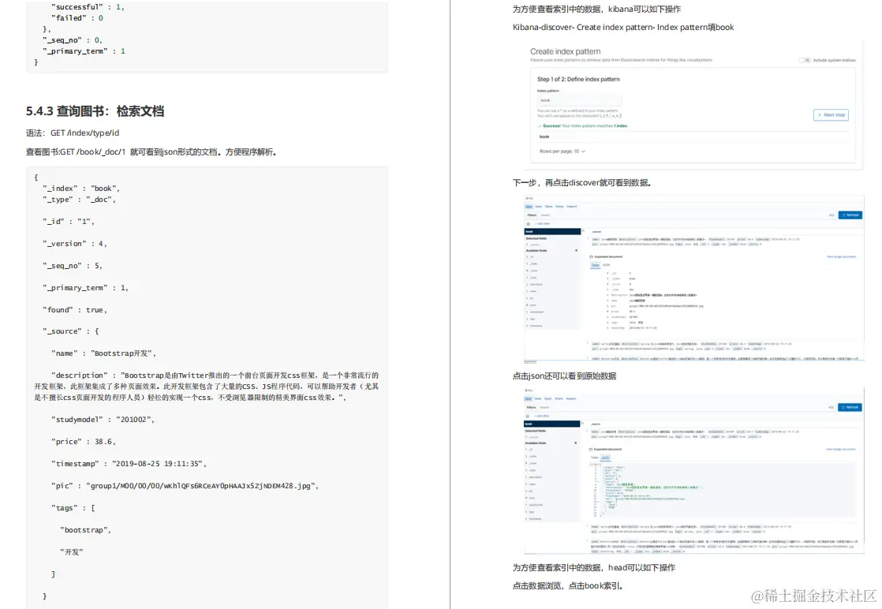Click the Filters search box in Table-view Discover
882x609 pixels.
[x=681, y=215]
